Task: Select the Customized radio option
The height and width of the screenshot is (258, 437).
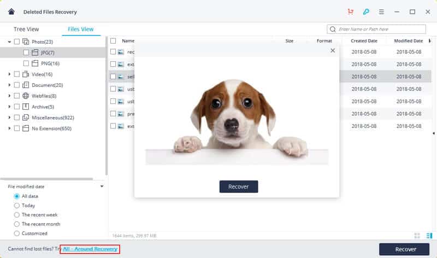Action: coord(17,233)
